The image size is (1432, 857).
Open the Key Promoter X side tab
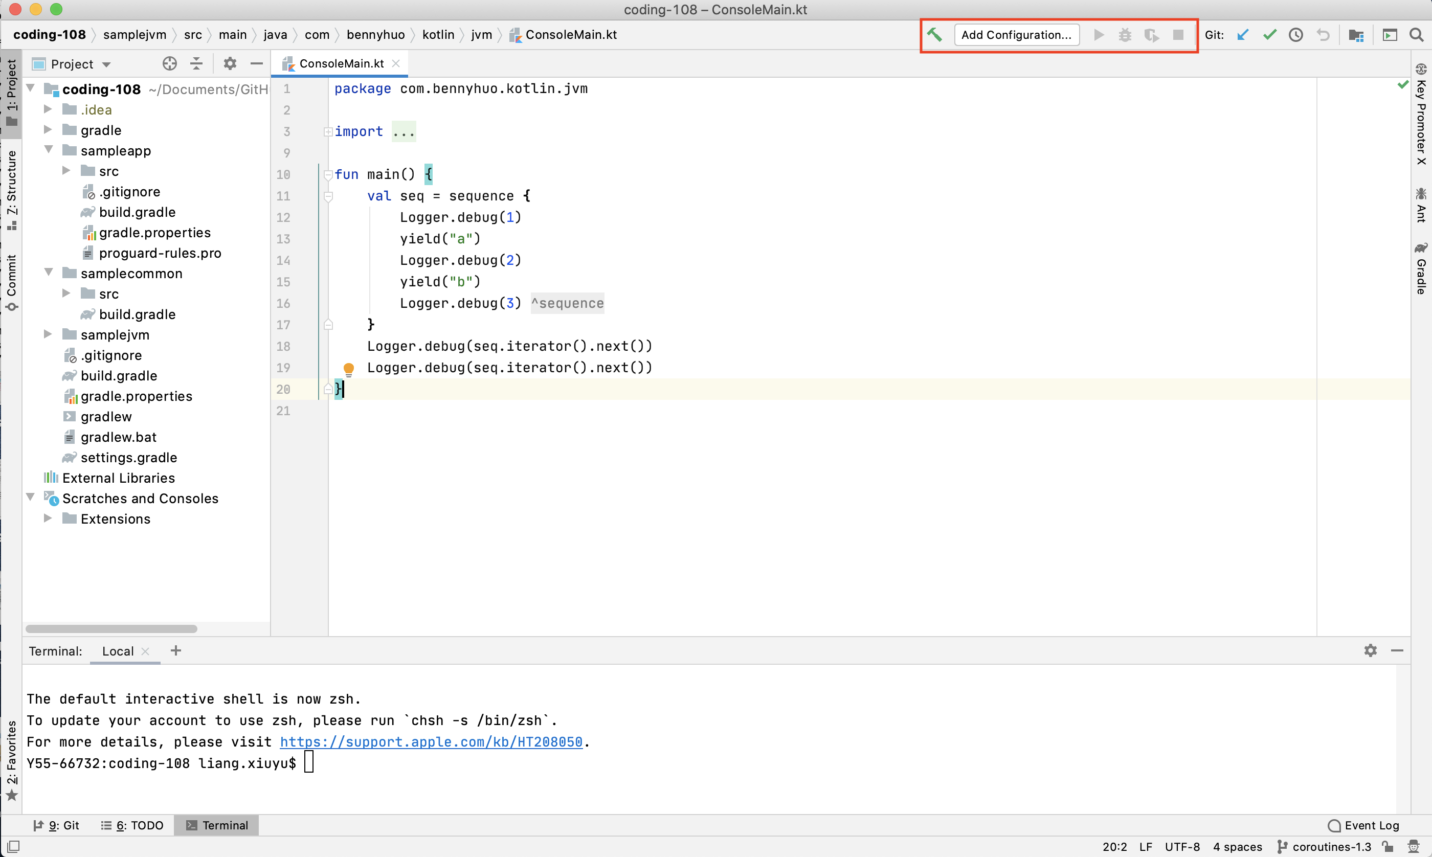[1421, 115]
